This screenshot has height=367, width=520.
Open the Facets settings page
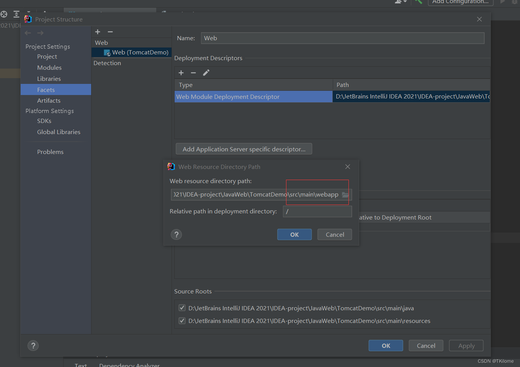click(x=56, y=90)
